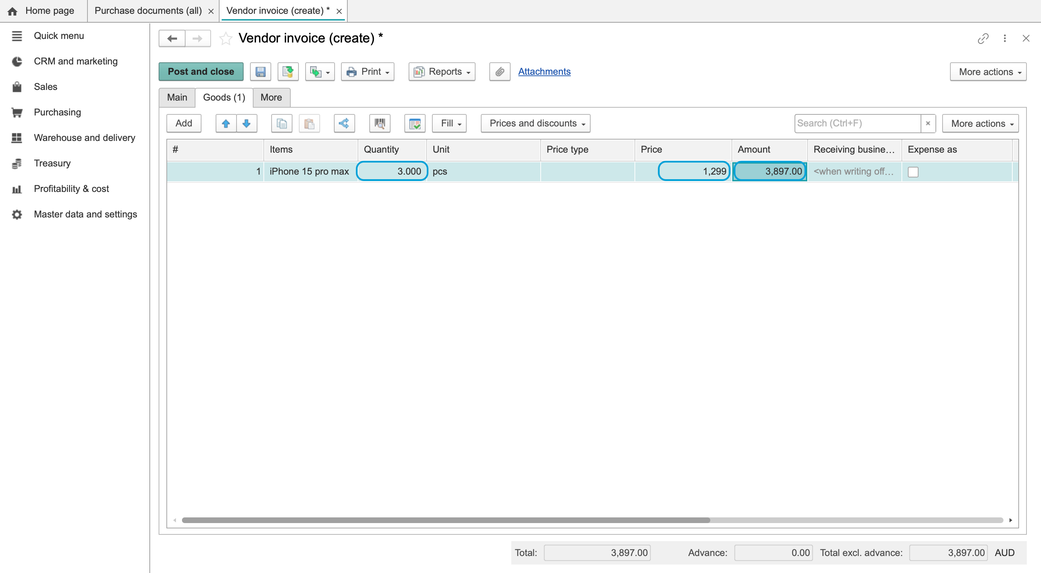
Task: Open the Attachments link
Action: tap(544, 72)
